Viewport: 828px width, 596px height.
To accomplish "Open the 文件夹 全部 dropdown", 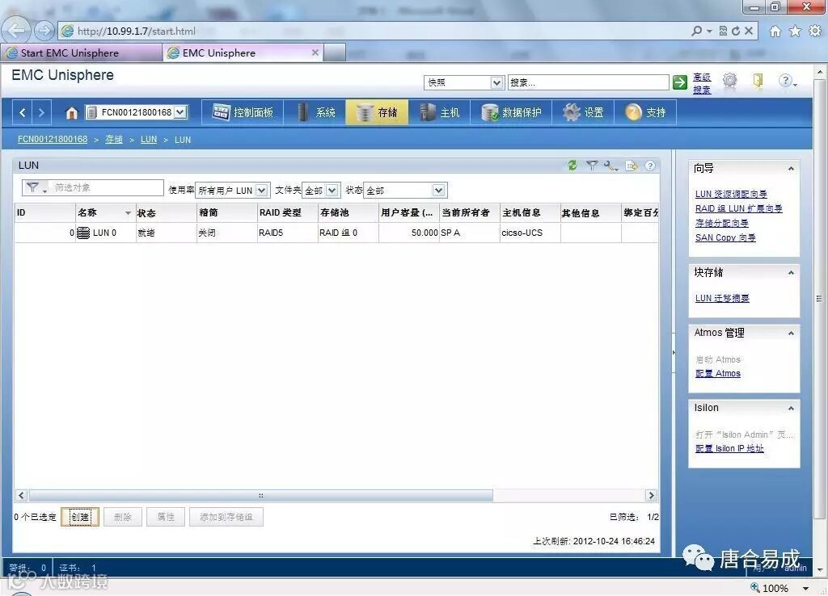I will point(332,191).
